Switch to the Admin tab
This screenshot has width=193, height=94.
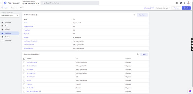pos(22,8)
